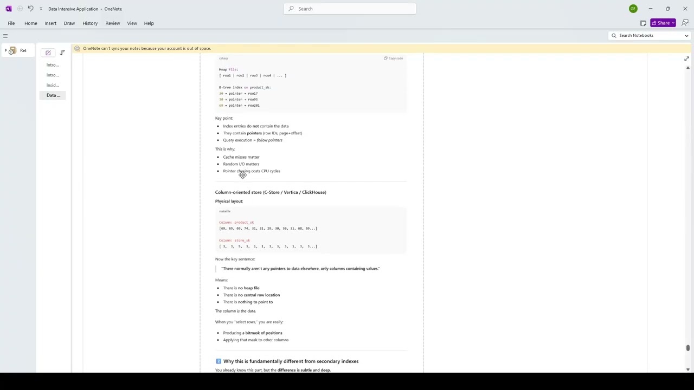Click the 'Column: product_sk' code line

tap(236, 223)
